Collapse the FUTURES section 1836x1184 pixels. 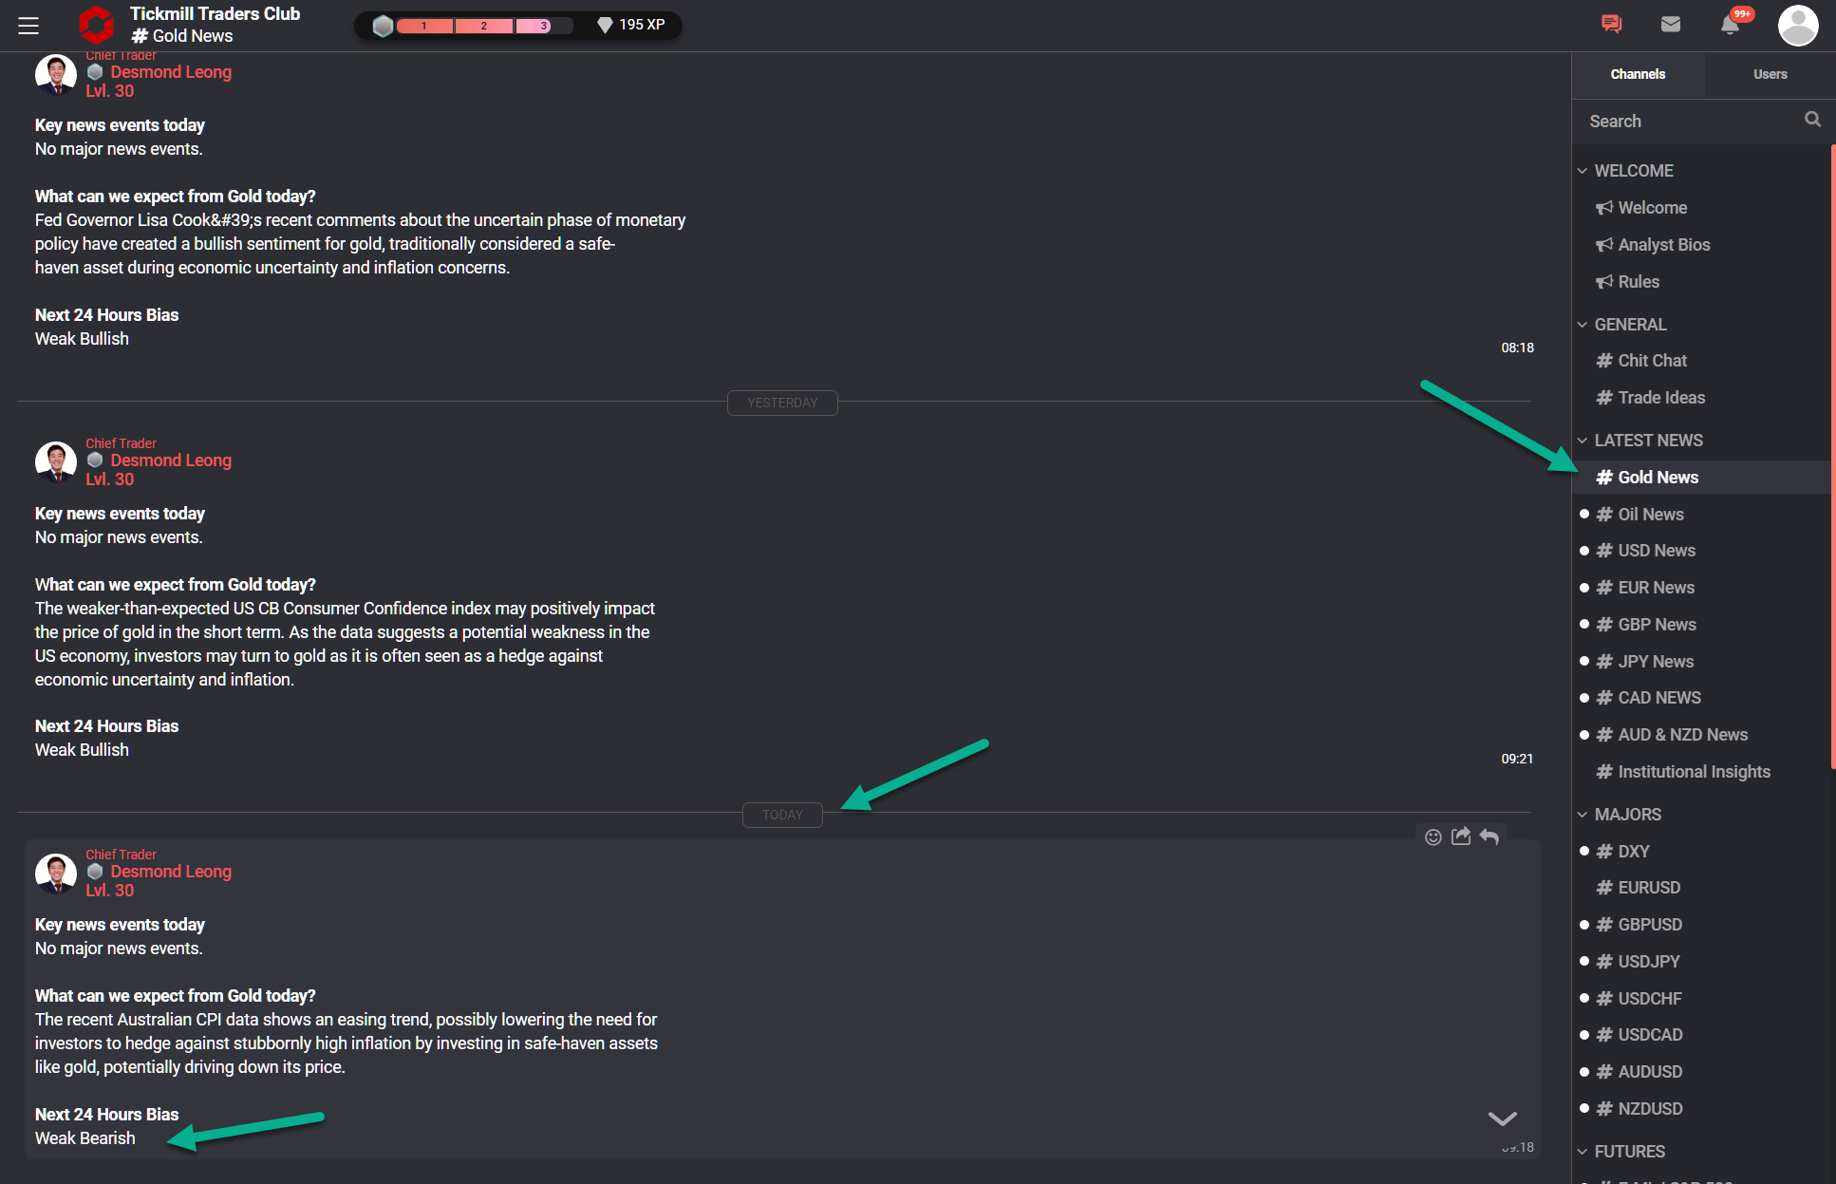pos(1621,1152)
